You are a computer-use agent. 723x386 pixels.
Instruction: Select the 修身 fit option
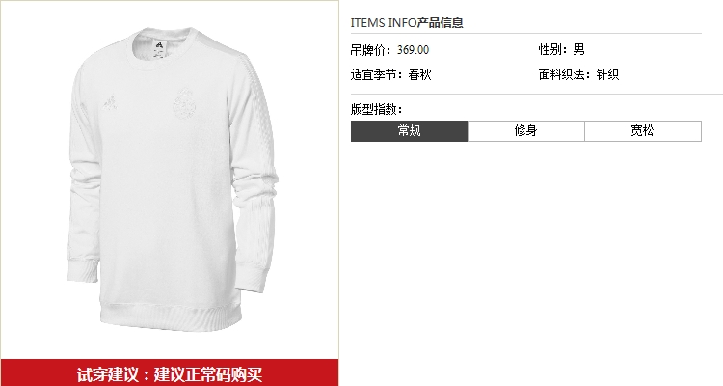[526, 131]
